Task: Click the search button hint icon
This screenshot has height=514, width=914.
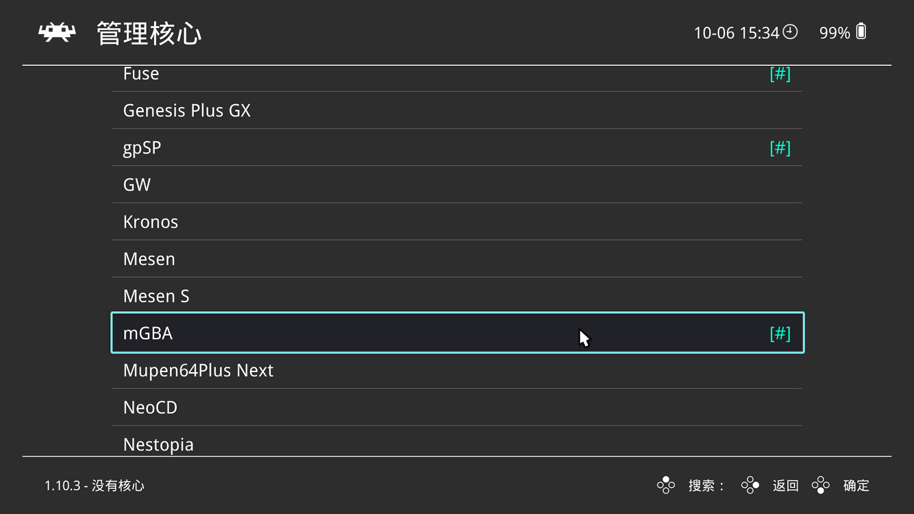Action: 665,485
